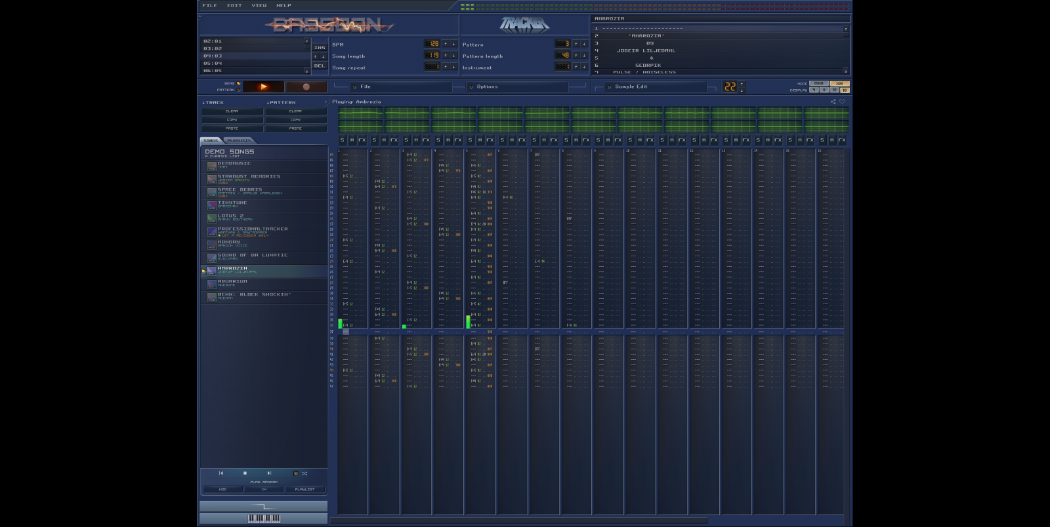Select the Pattern play mode radio
The width and height of the screenshot is (1050, 527).
click(239, 90)
